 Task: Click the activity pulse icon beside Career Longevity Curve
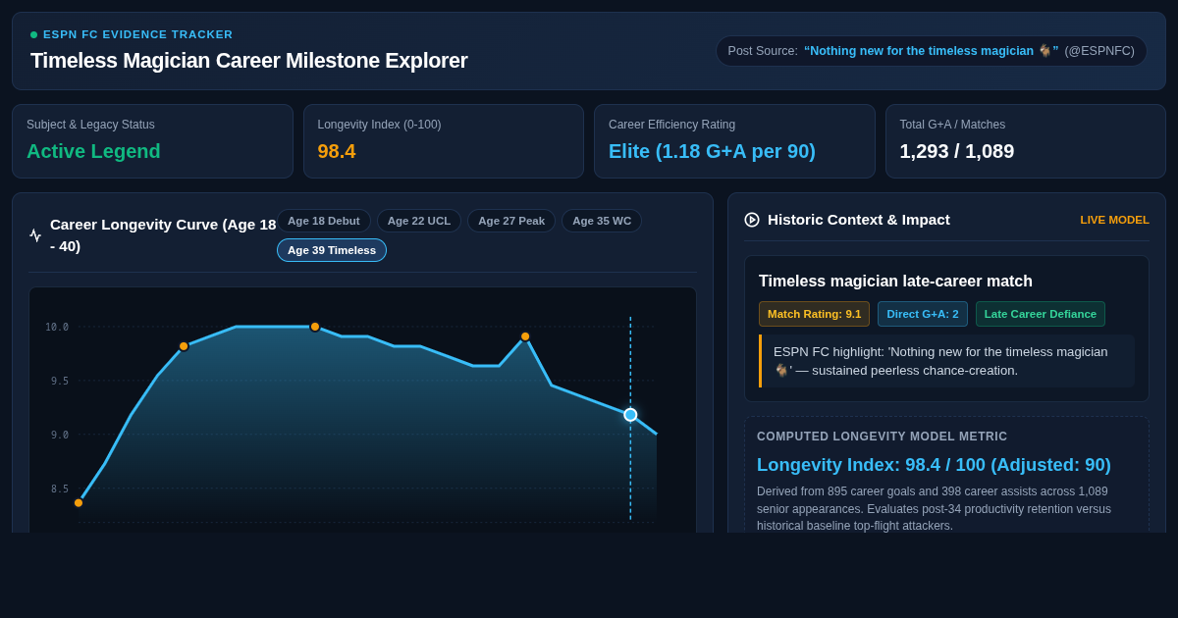(x=35, y=235)
